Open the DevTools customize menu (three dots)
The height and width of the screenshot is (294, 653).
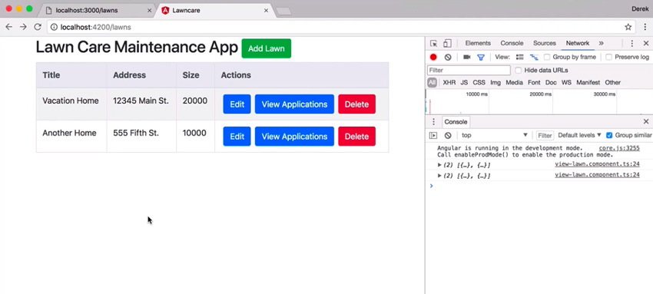tap(631, 43)
